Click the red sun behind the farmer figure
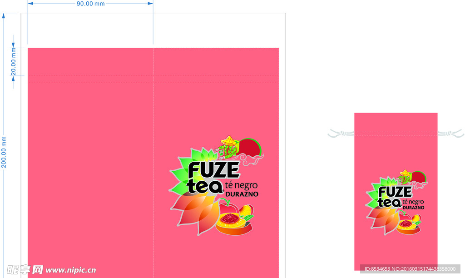The image size is (465, 278). pyautogui.click(x=250, y=147)
